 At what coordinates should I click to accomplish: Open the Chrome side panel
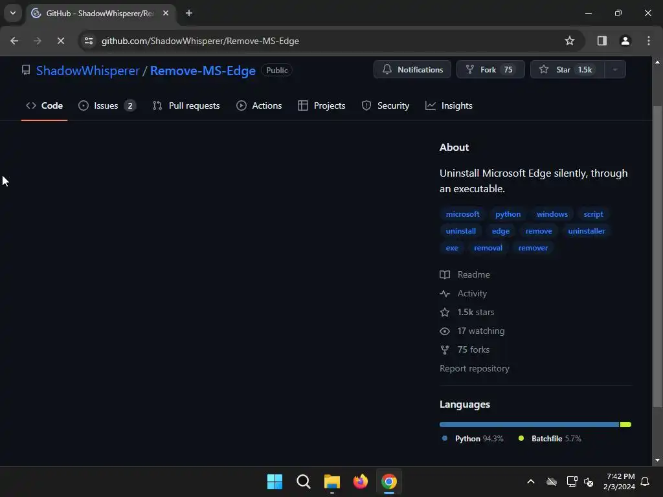(601, 41)
